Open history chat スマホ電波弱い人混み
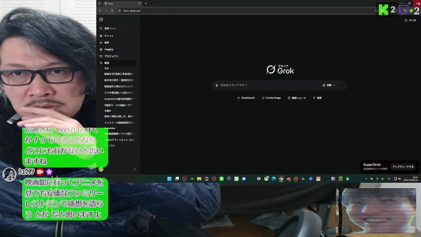Image resolution: width=421 pixels, height=237 pixels. click(119, 92)
